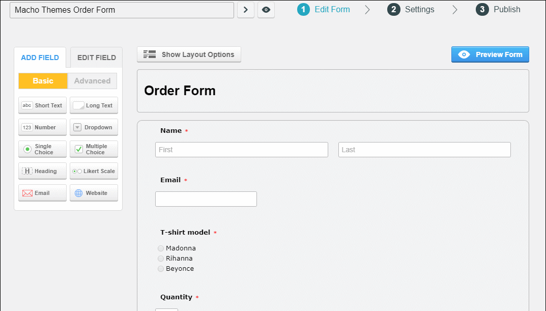Add an Email field
The height and width of the screenshot is (311, 546).
[42, 193]
